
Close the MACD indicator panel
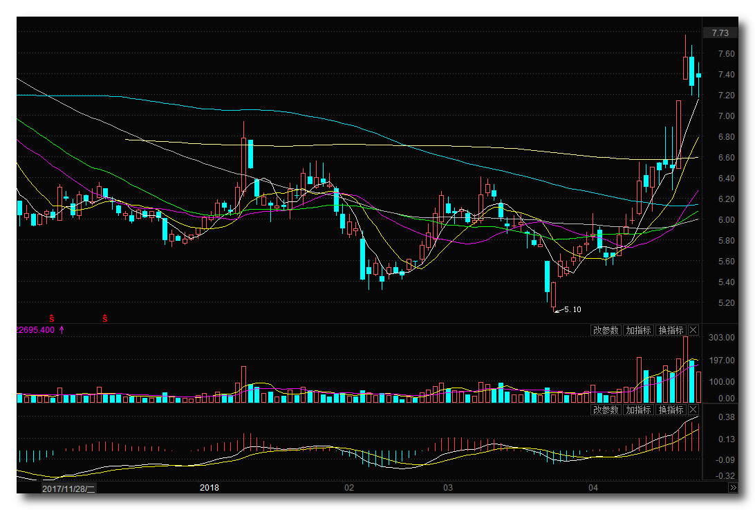[693, 410]
